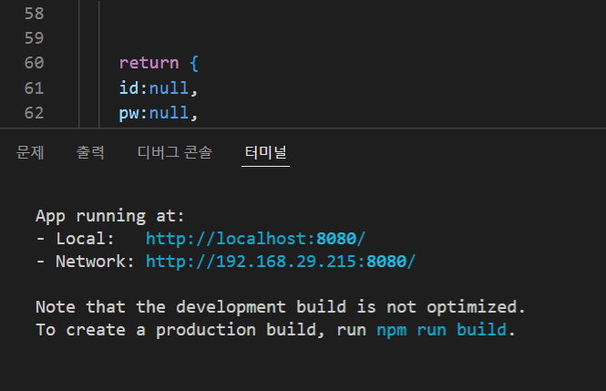This screenshot has width=606, height=391.
Task: Place cursor on the id:null line
Action: (x=158, y=88)
